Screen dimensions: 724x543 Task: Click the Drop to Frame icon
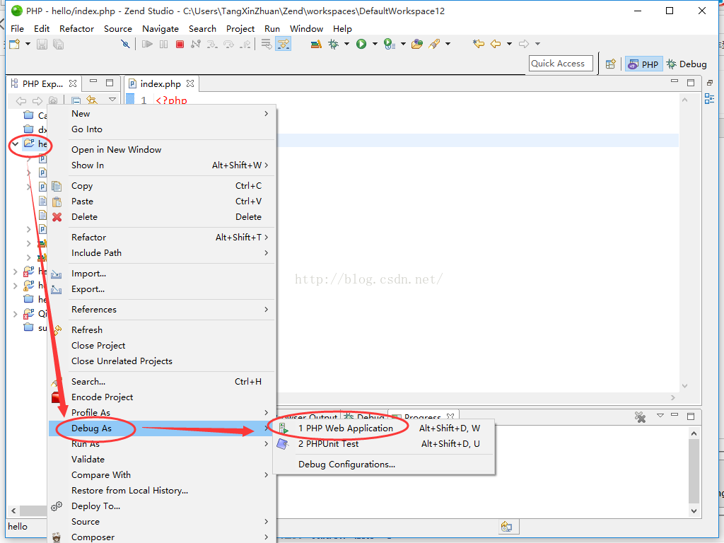(x=267, y=45)
